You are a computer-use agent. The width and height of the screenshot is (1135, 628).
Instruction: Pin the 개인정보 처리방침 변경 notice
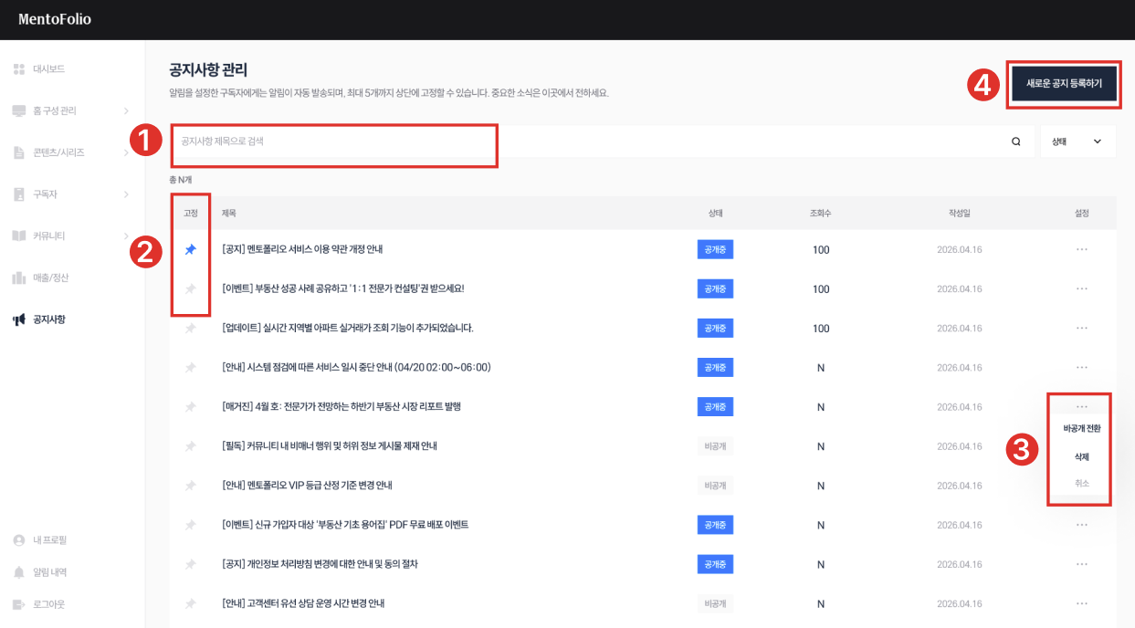[191, 564]
